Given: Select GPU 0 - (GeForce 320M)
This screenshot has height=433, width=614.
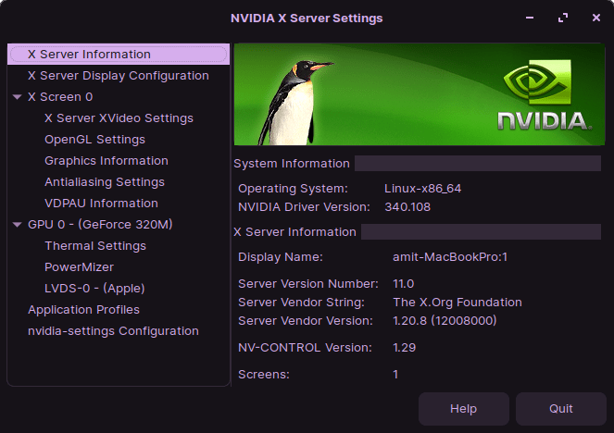Looking at the screenshot, I should click(100, 225).
